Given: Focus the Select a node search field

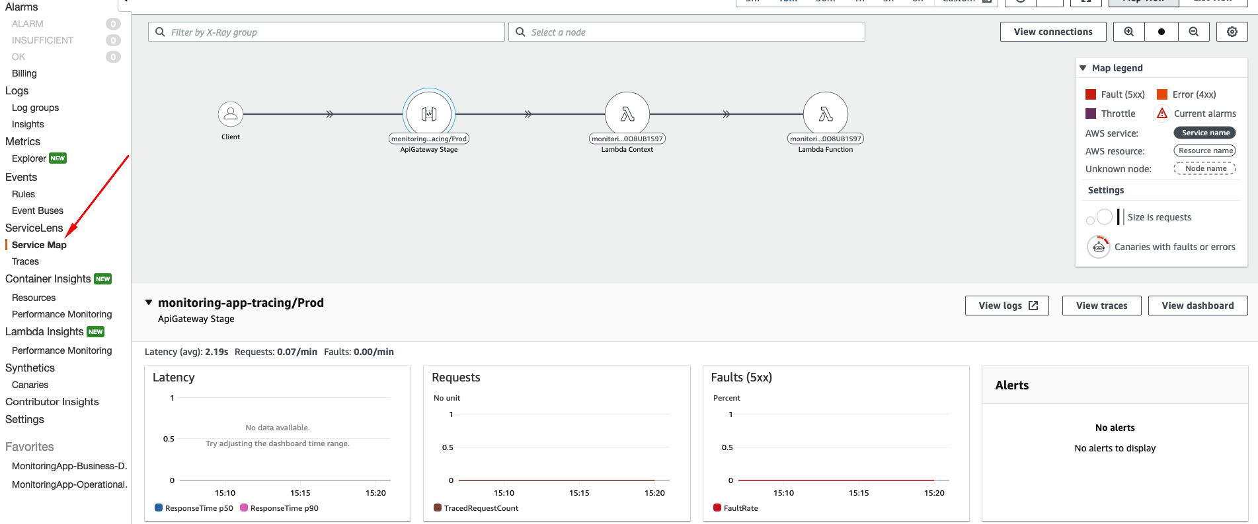Looking at the screenshot, I should pyautogui.click(x=687, y=32).
